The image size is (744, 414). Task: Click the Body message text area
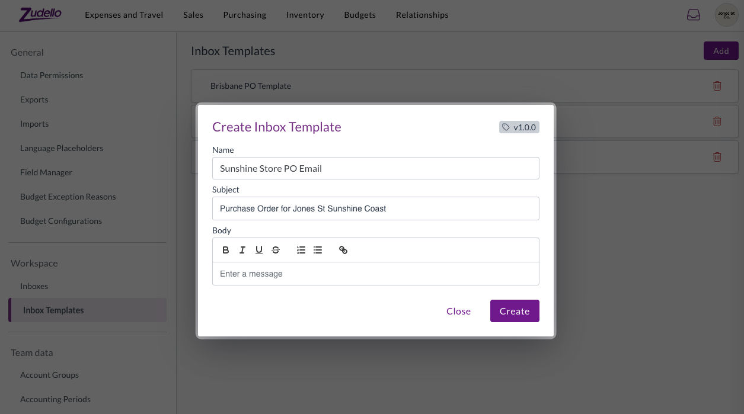pos(376,274)
